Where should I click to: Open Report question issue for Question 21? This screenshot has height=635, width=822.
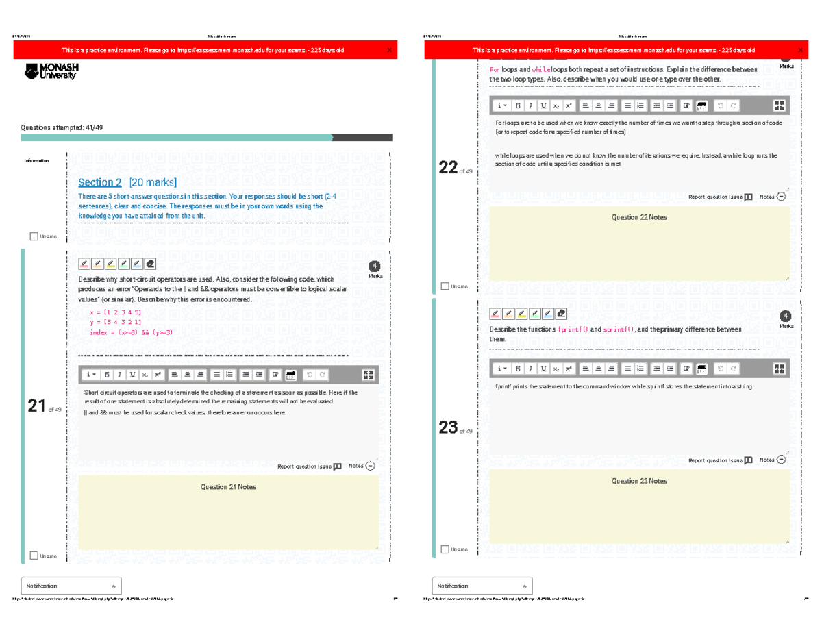click(x=310, y=466)
